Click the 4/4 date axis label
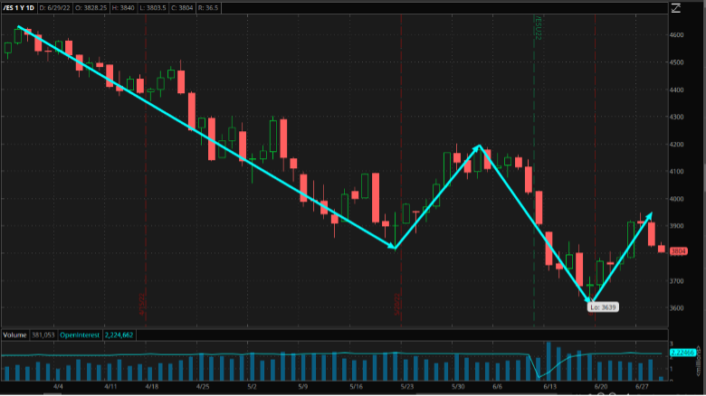The height and width of the screenshot is (396, 706). click(x=58, y=387)
